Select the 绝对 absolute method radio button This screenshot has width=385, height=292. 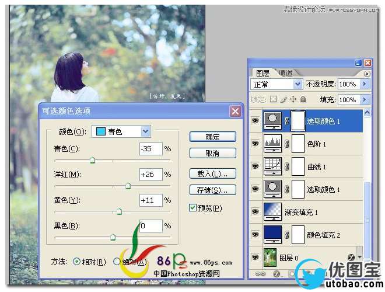coord(117,262)
